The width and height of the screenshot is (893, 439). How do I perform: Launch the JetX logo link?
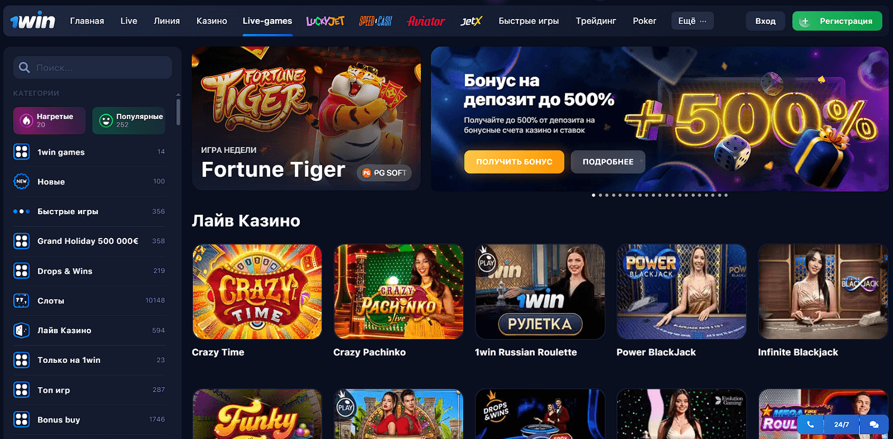[x=471, y=21]
